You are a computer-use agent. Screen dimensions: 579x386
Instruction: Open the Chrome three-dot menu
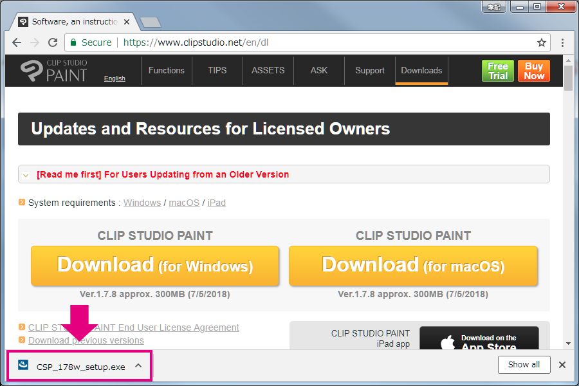pos(562,42)
